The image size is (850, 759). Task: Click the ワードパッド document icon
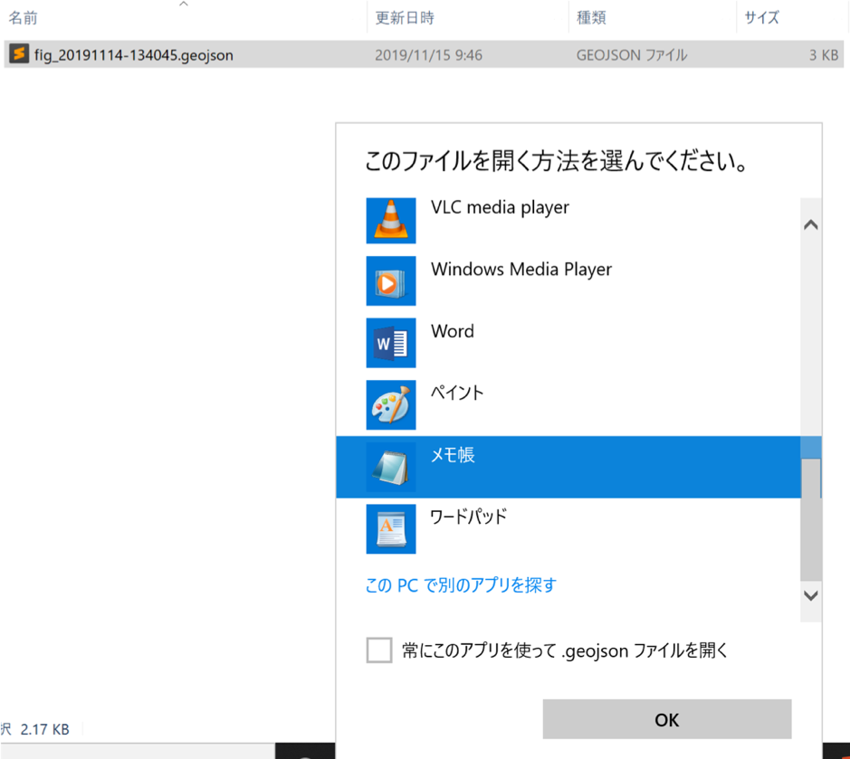tap(391, 528)
